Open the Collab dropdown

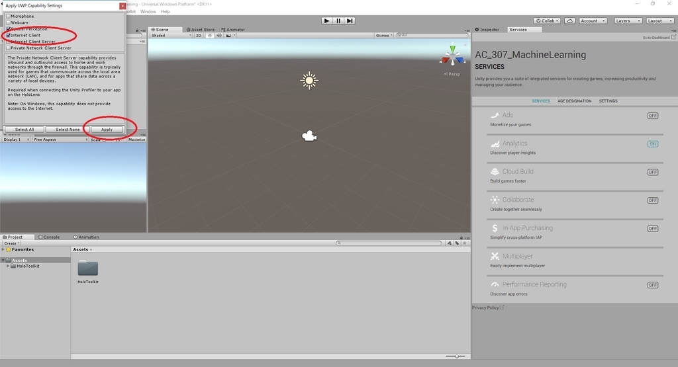[548, 20]
